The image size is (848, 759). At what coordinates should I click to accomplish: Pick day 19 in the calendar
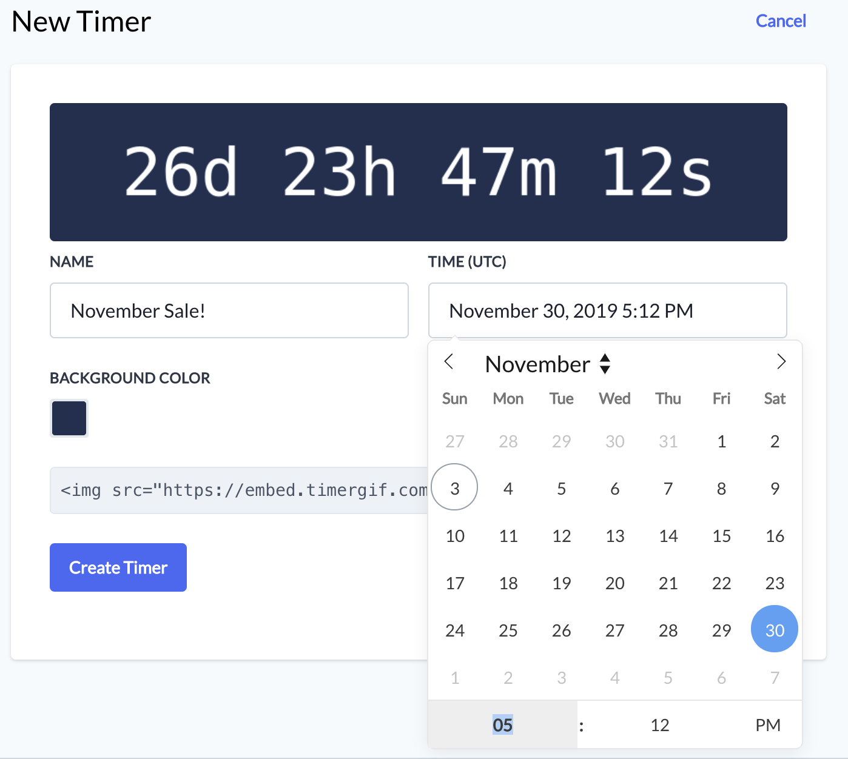click(x=562, y=583)
